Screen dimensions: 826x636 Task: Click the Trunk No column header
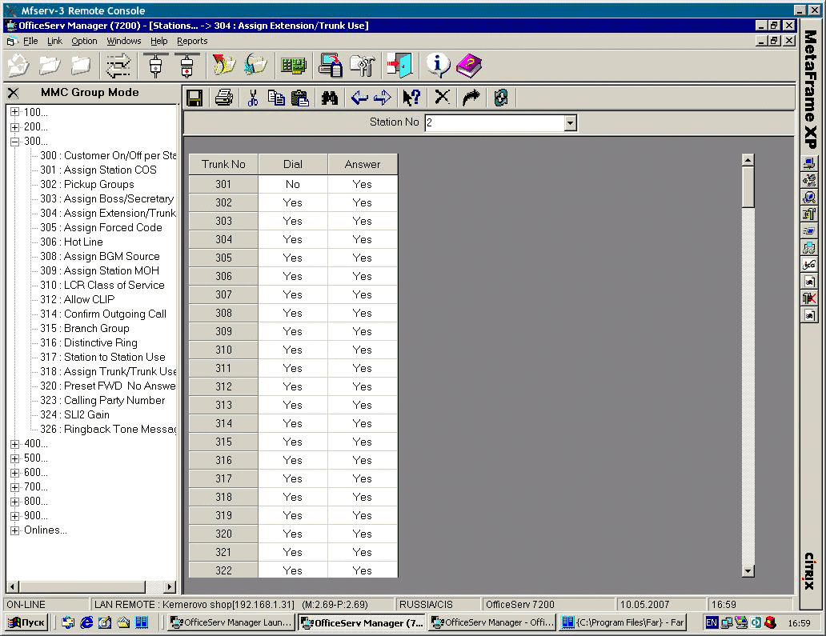(x=223, y=164)
